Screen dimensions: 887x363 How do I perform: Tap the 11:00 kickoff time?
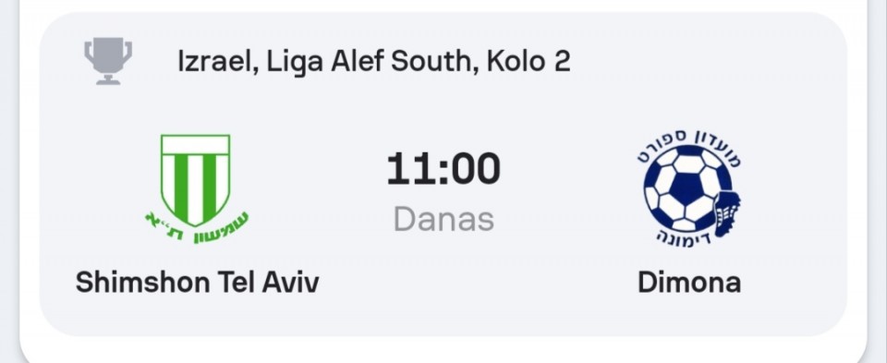443,168
